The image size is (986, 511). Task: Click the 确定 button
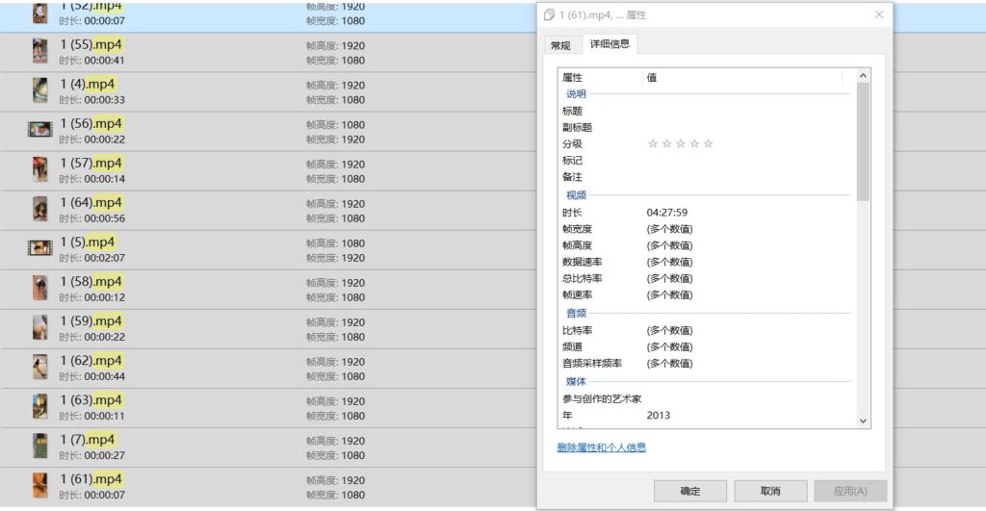pos(690,491)
